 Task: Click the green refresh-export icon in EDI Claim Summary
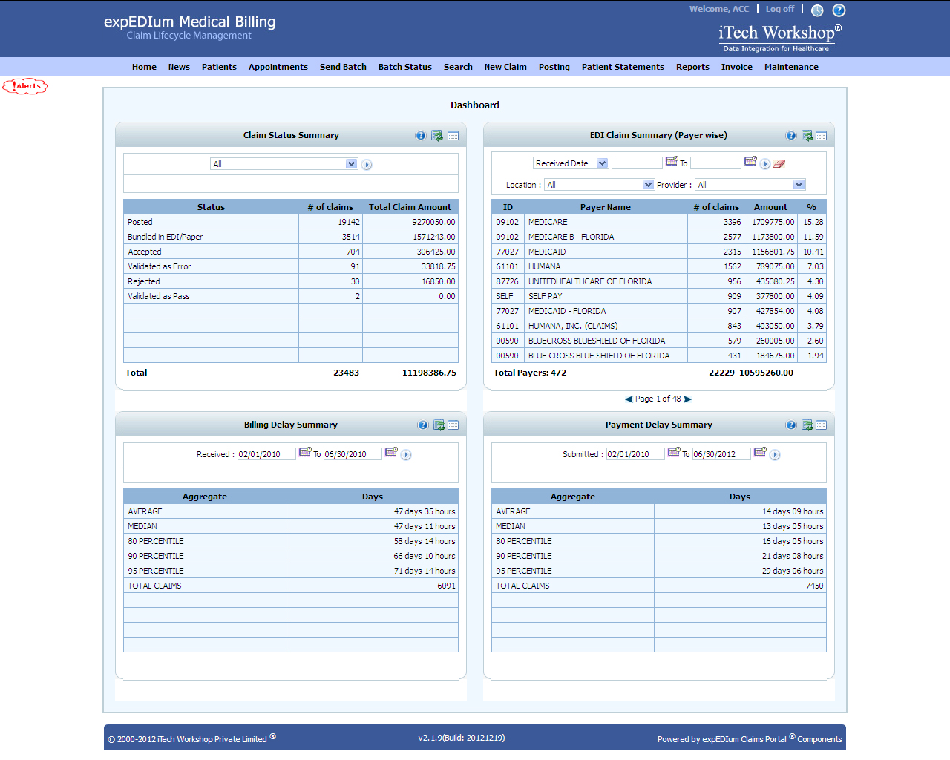coord(807,136)
